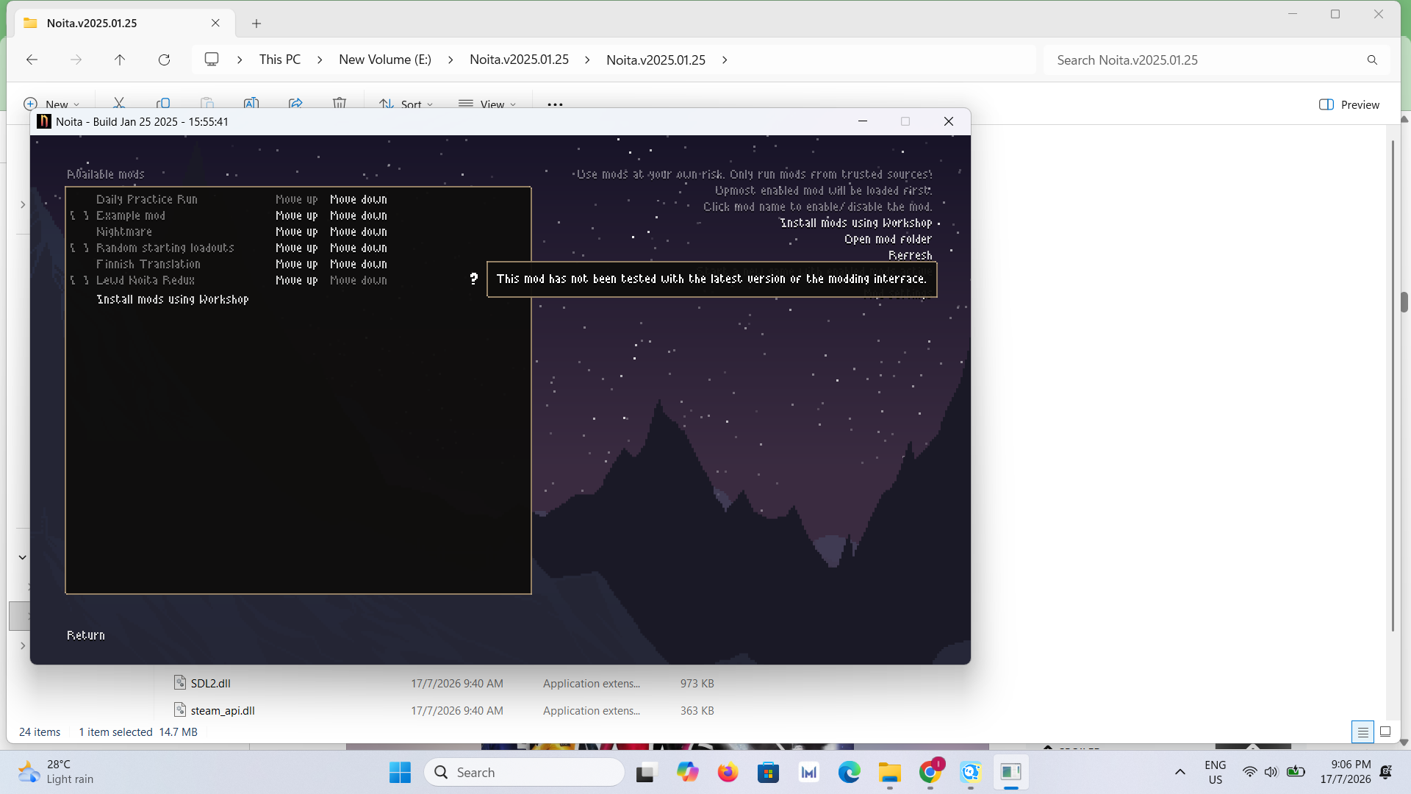The height and width of the screenshot is (794, 1411).
Task: Launch Copilot from the taskbar
Action: point(687,772)
